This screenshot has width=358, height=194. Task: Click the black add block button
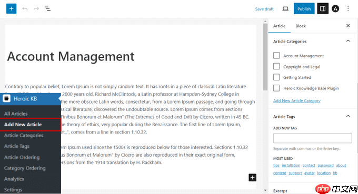pyautogui.click(x=252, y=178)
